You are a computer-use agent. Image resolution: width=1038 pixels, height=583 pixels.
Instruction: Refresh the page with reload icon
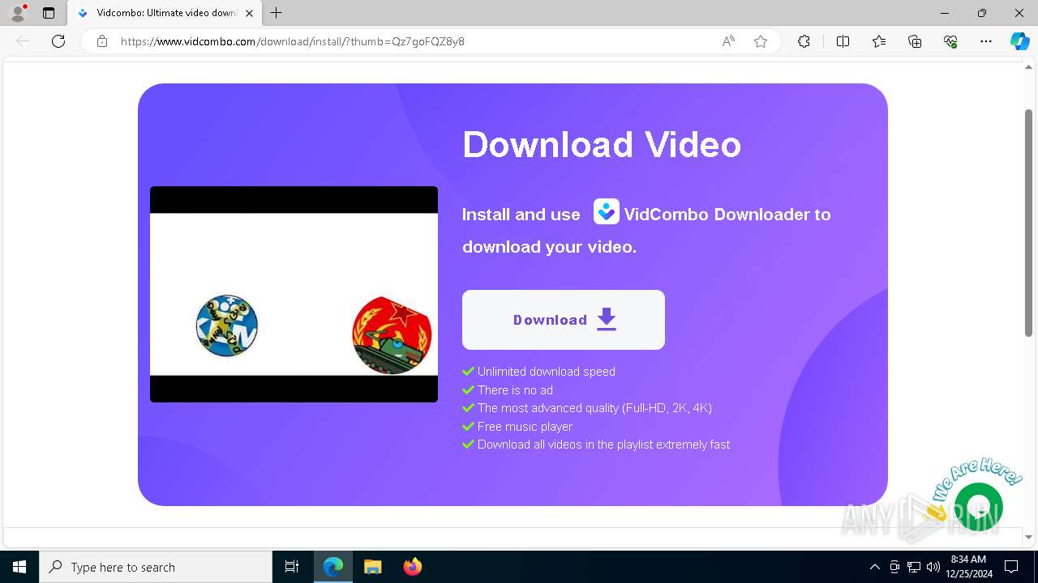pos(58,41)
